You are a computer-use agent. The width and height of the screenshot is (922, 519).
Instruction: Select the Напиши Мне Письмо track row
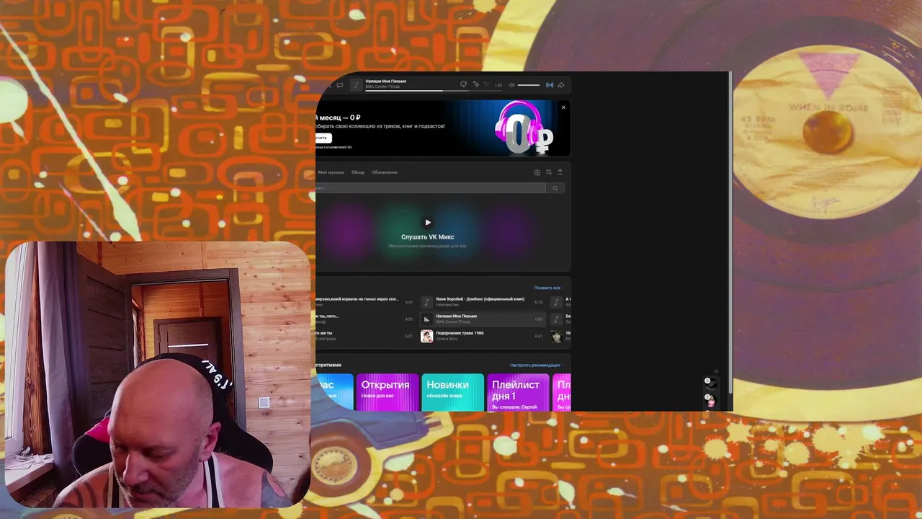click(x=483, y=319)
